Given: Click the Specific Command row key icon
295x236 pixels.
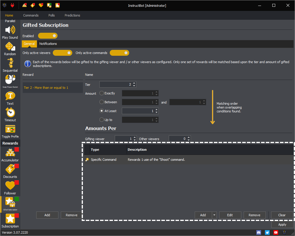Looking at the screenshot, I should (x=87, y=160).
